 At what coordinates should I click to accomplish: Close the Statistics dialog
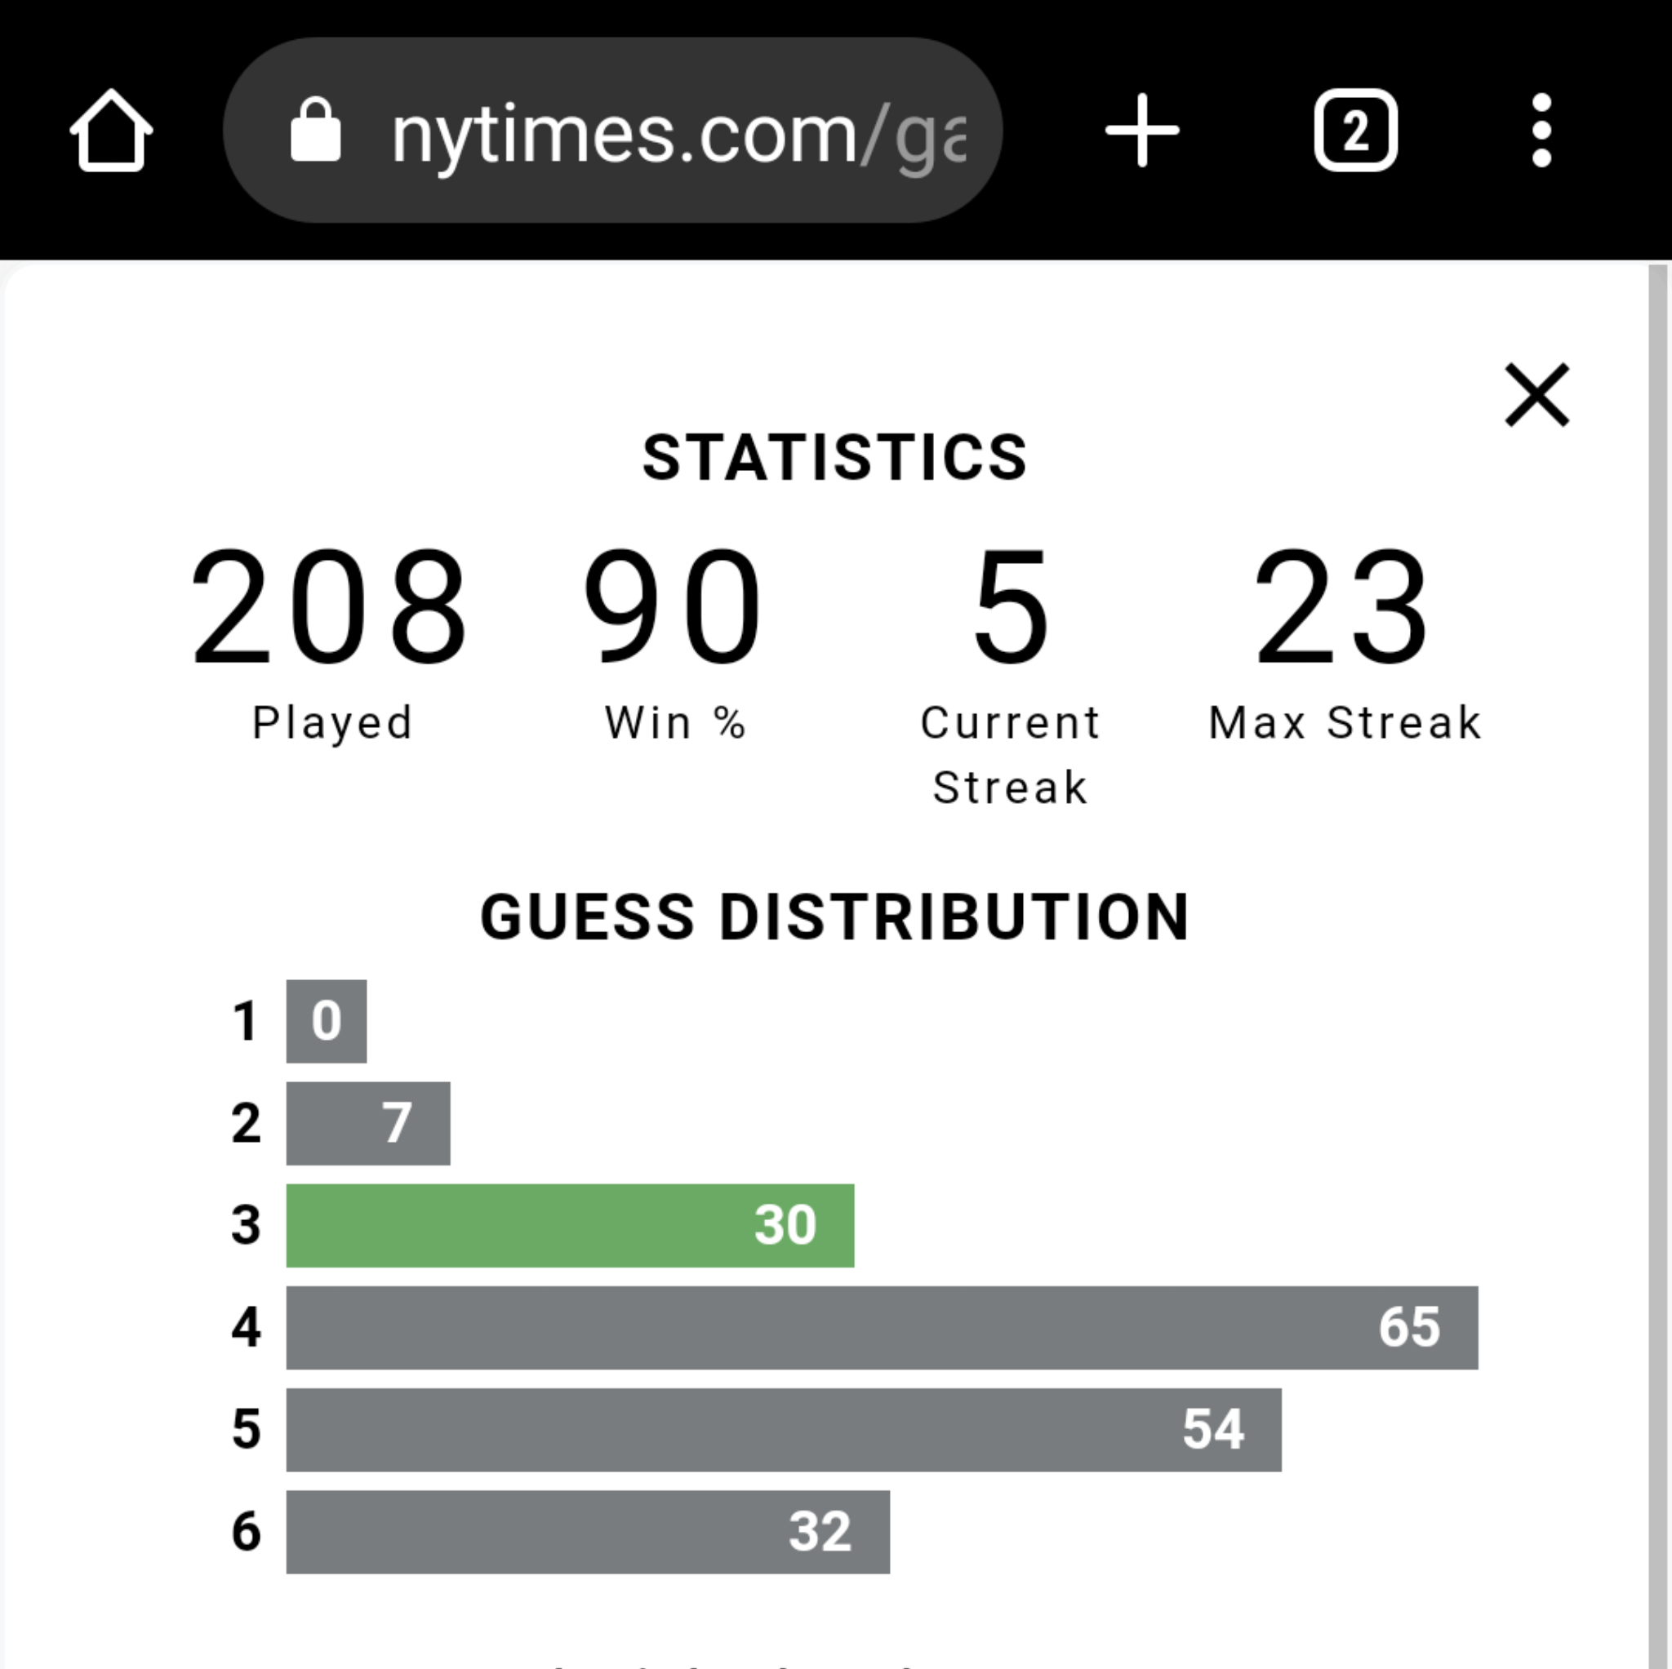point(1536,394)
